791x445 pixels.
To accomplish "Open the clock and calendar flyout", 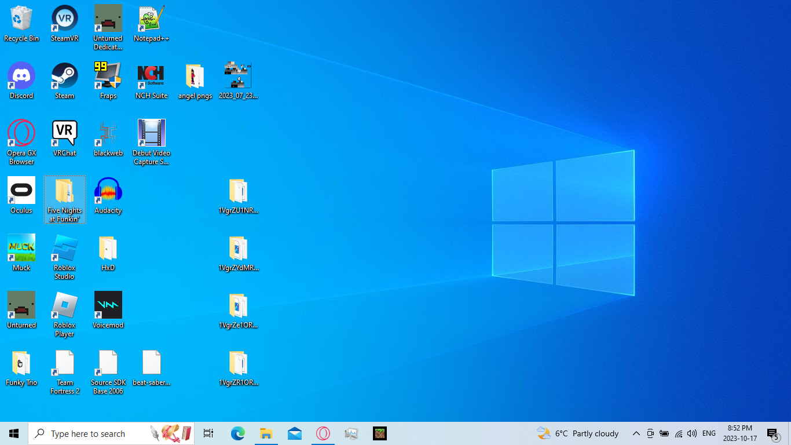I will coord(740,433).
